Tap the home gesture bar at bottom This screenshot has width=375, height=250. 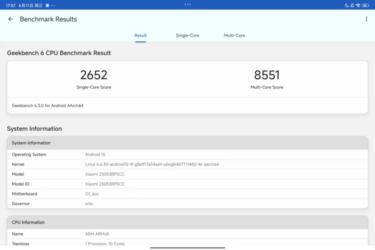[187, 248]
